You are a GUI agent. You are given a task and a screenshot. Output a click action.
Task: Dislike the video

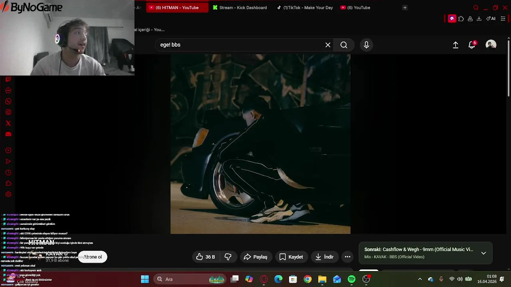pos(228,257)
